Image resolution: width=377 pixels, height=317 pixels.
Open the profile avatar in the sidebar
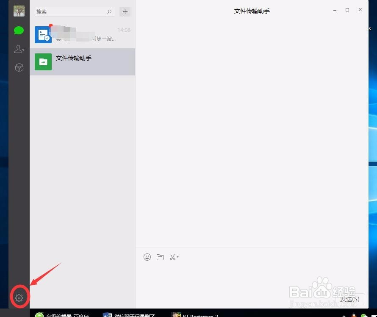(x=19, y=11)
